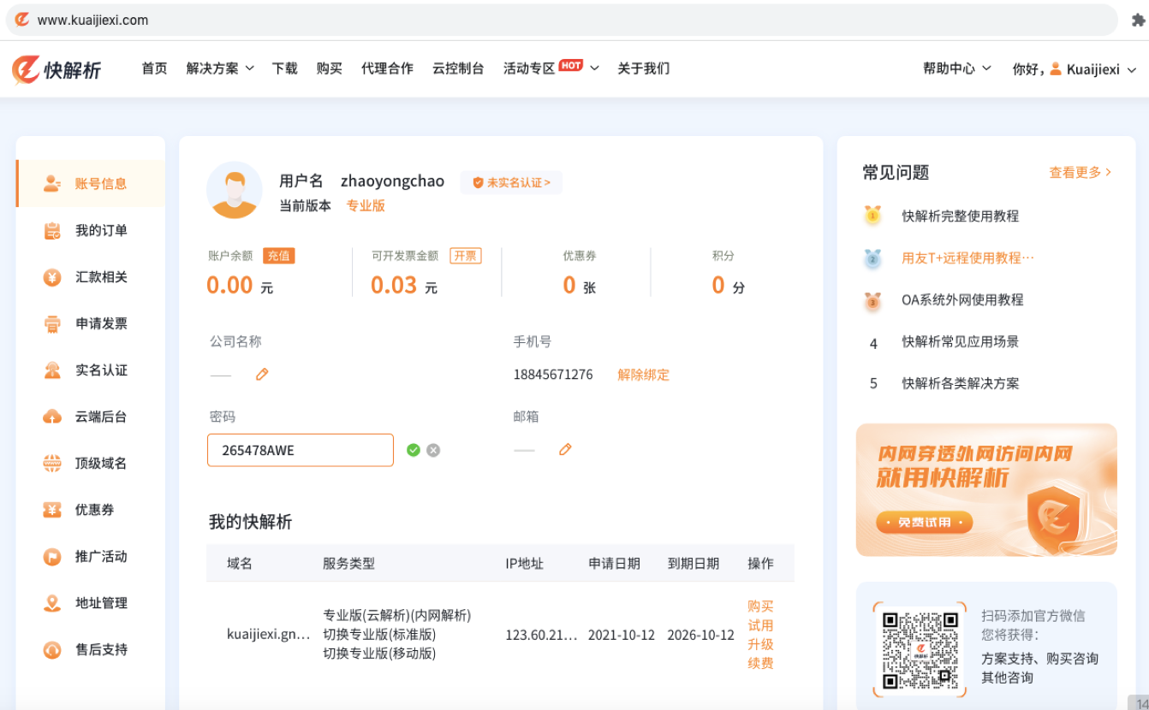Expand the 活动专区 dropdown menu
1149x710 pixels.
click(x=551, y=68)
